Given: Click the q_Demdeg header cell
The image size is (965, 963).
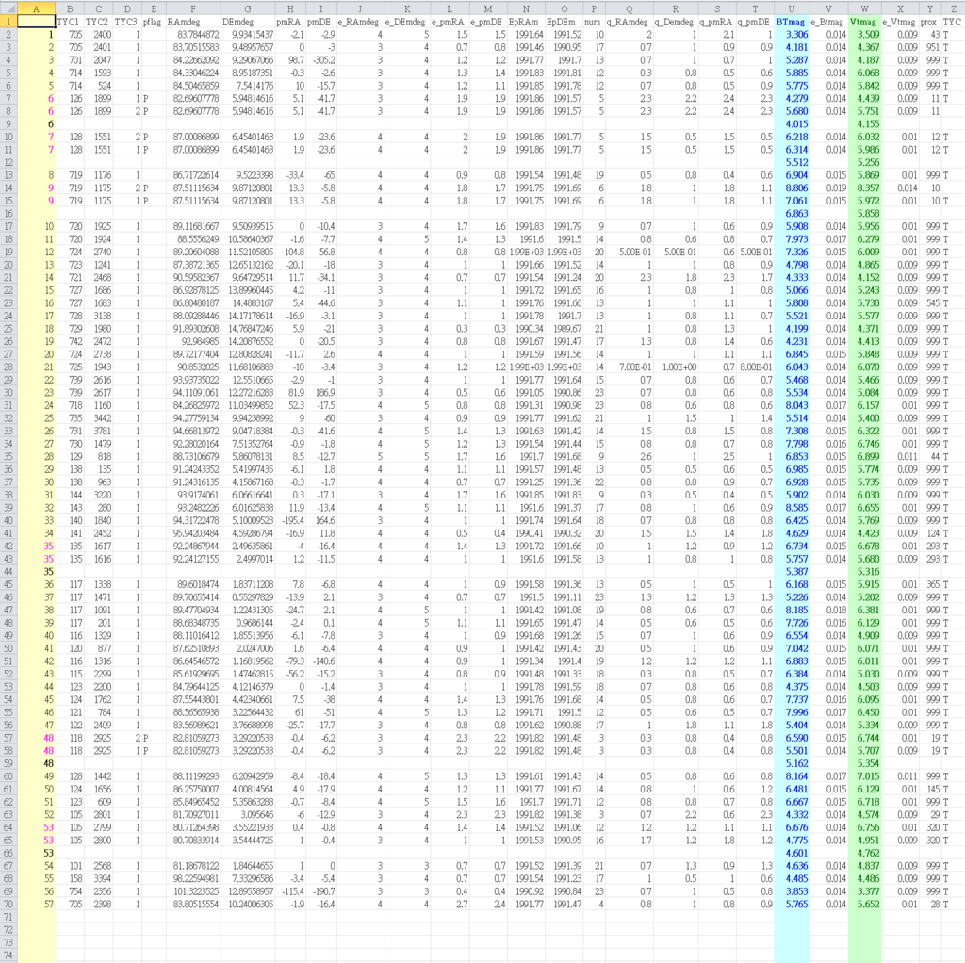Looking at the screenshot, I should pyautogui.click(x=675, y=22).
